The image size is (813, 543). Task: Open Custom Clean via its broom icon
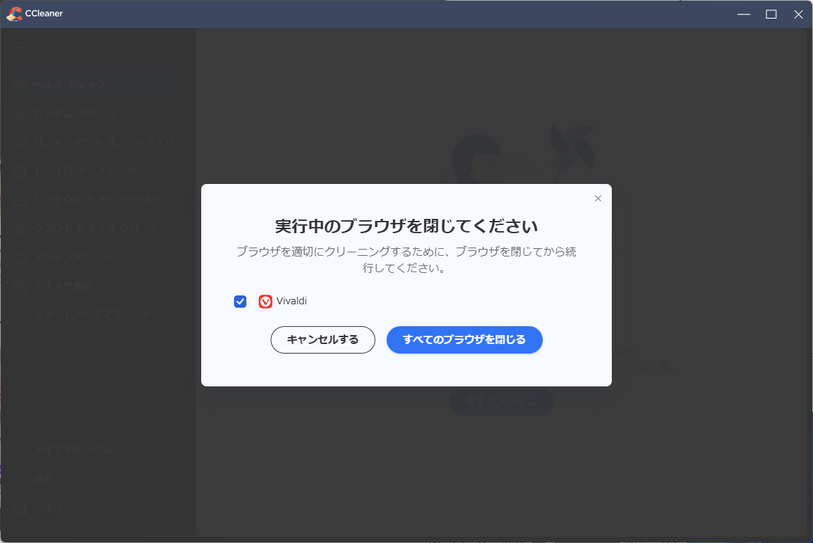(19, 114)
